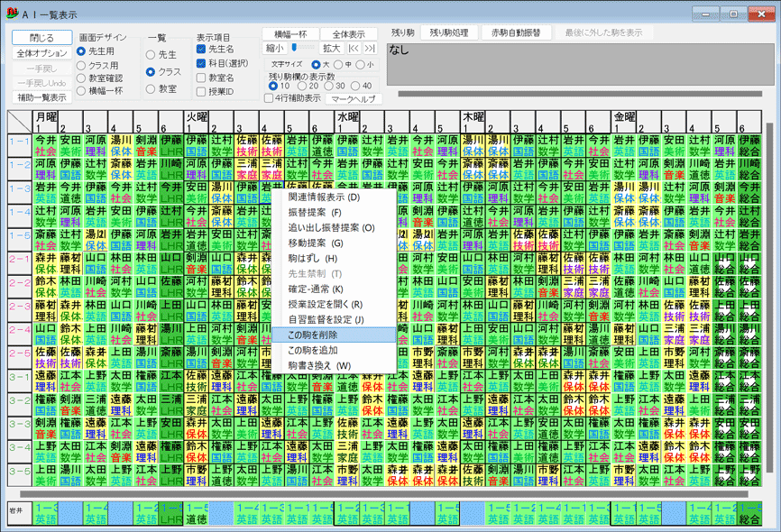The image size is (781, 532).
Task: Click the 縮小 zoom-out control
Action: pos(273,47)
